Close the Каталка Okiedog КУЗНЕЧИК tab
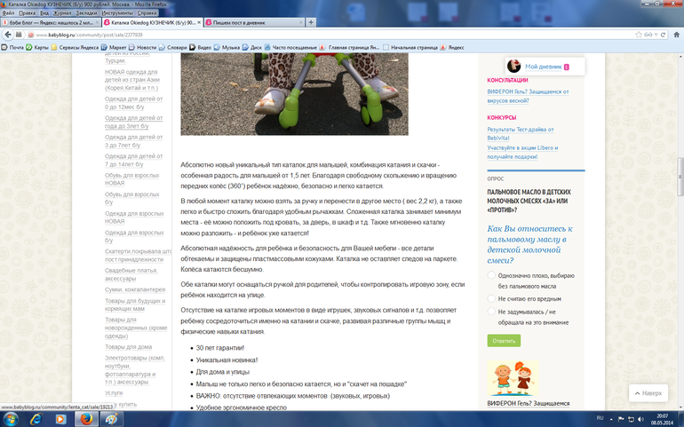The height and width of the screenshot is (427, 684). [x=199, y=22]
